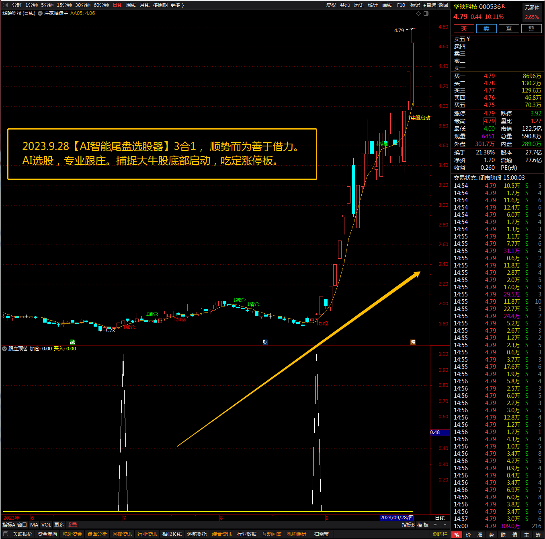Open the 模板 template menu
545x539 pixels.
click(423, 525)
